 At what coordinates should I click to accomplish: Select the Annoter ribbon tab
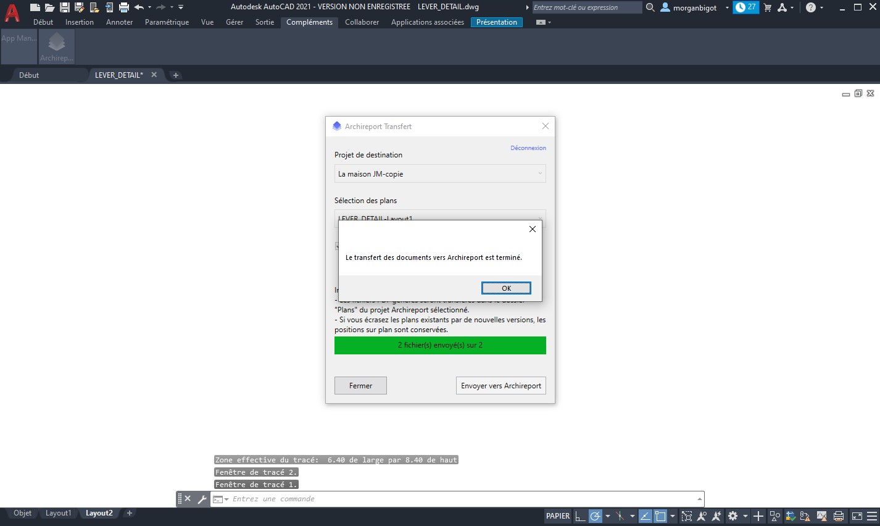click(x=119, y=22)
